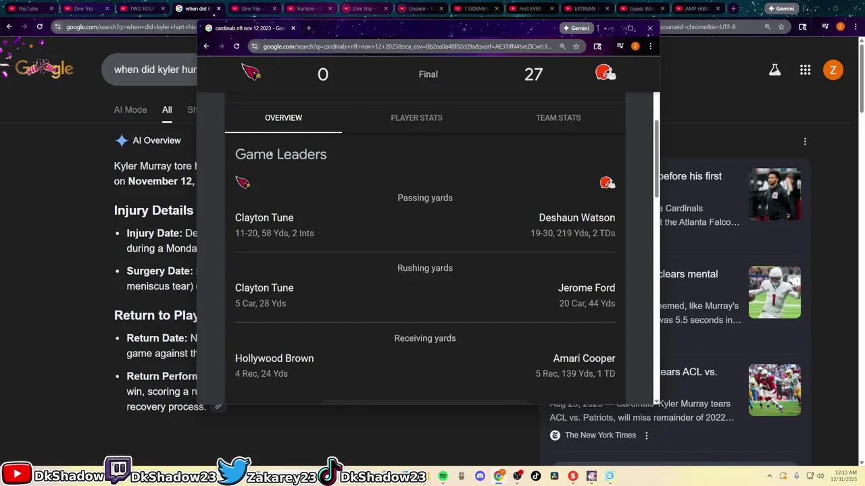Open the Google account avatar Z
This screenshot has width=865, height=486.
pos(833,70)
